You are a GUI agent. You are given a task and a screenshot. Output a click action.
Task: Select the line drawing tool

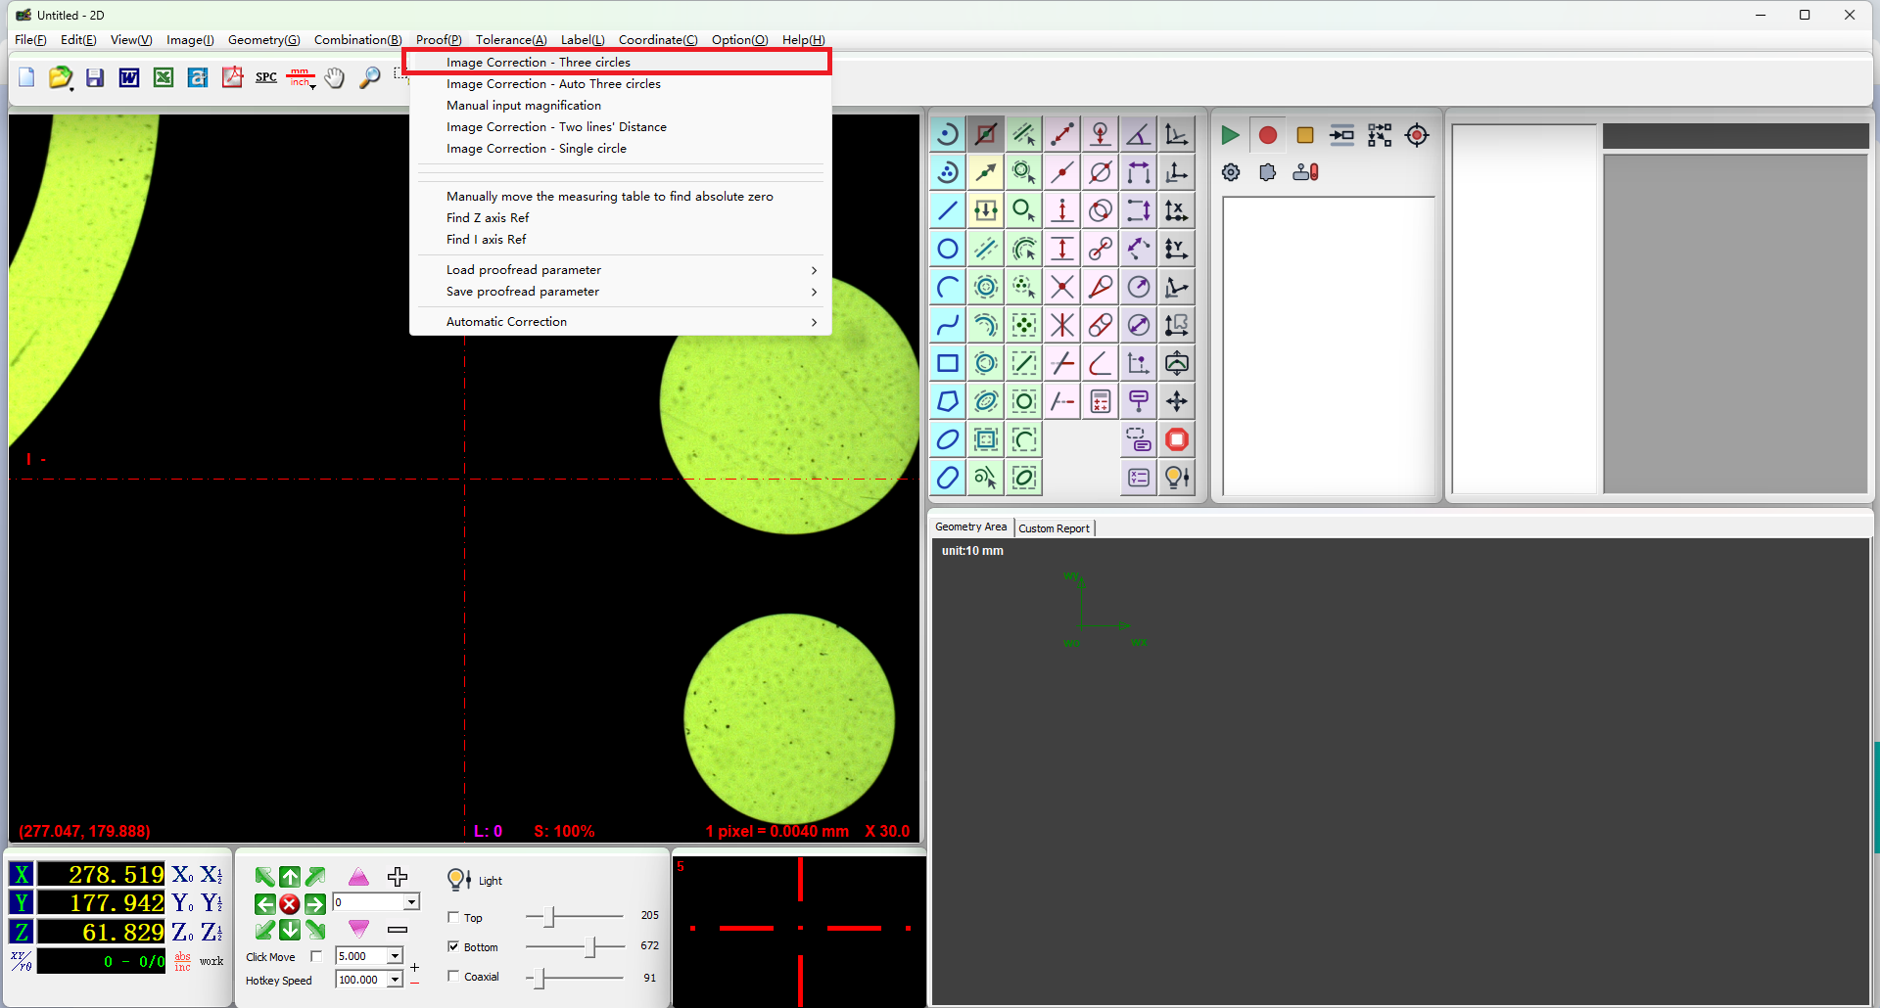click(947, 210)
